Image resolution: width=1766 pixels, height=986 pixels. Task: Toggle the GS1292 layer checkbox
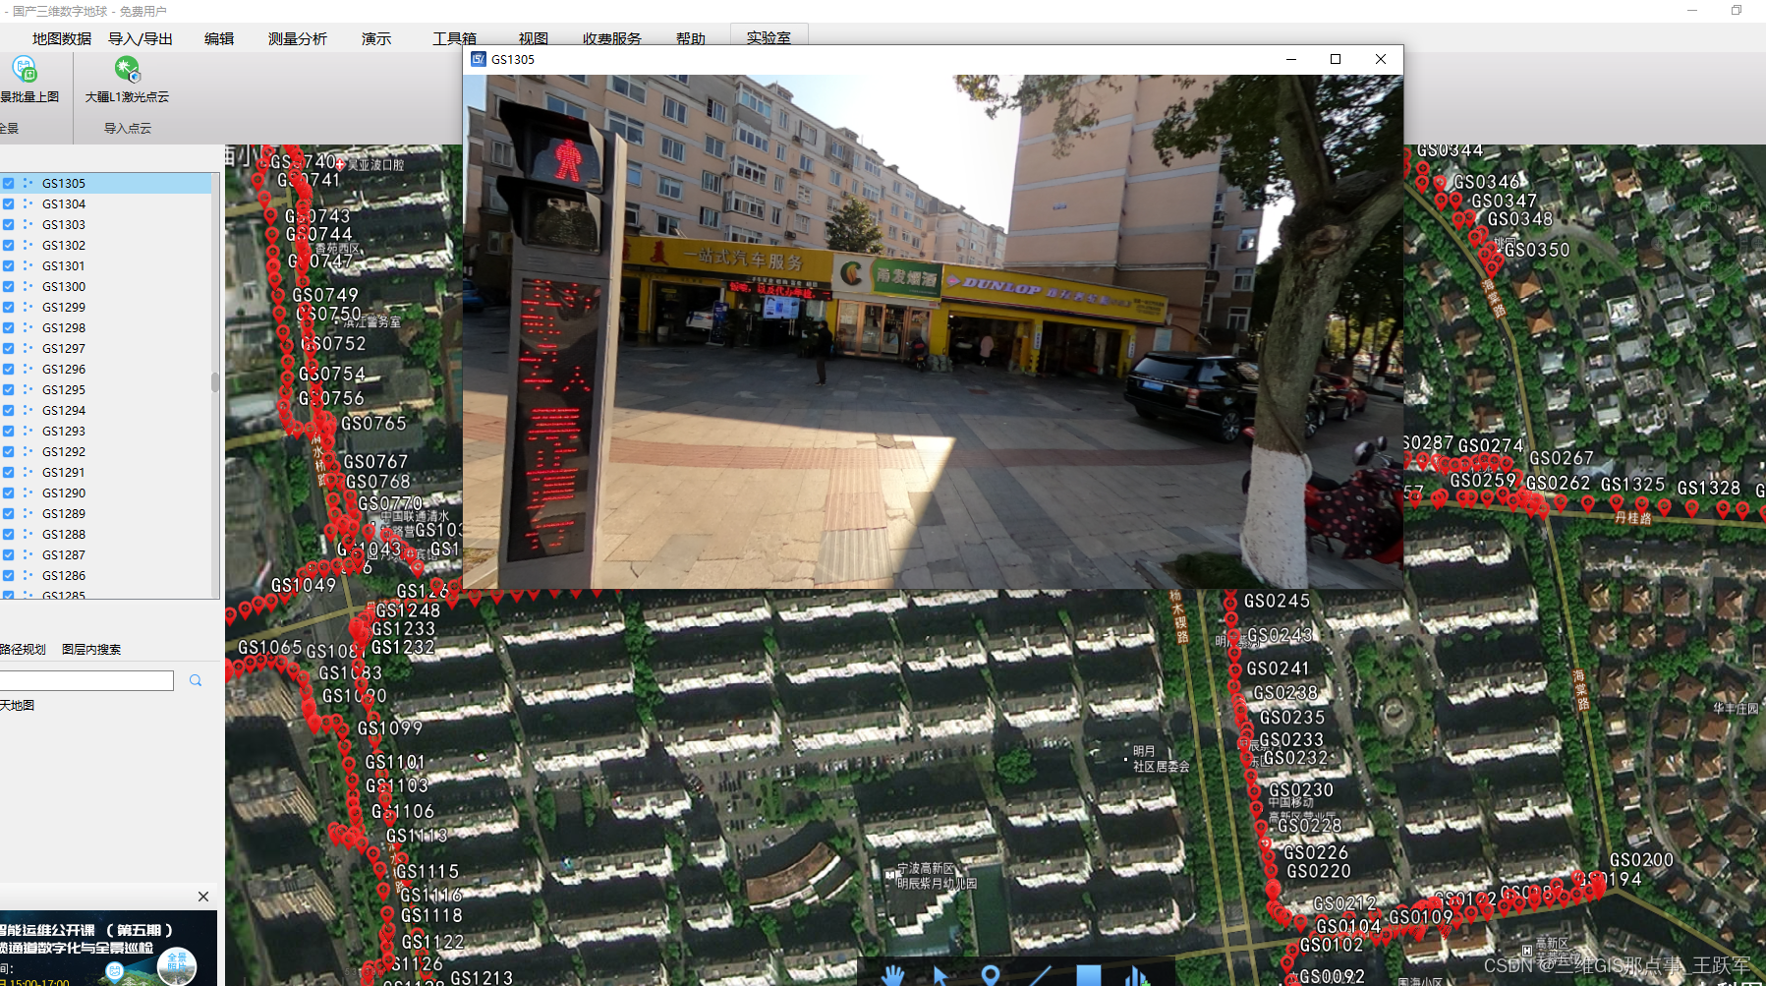point(8,452)
